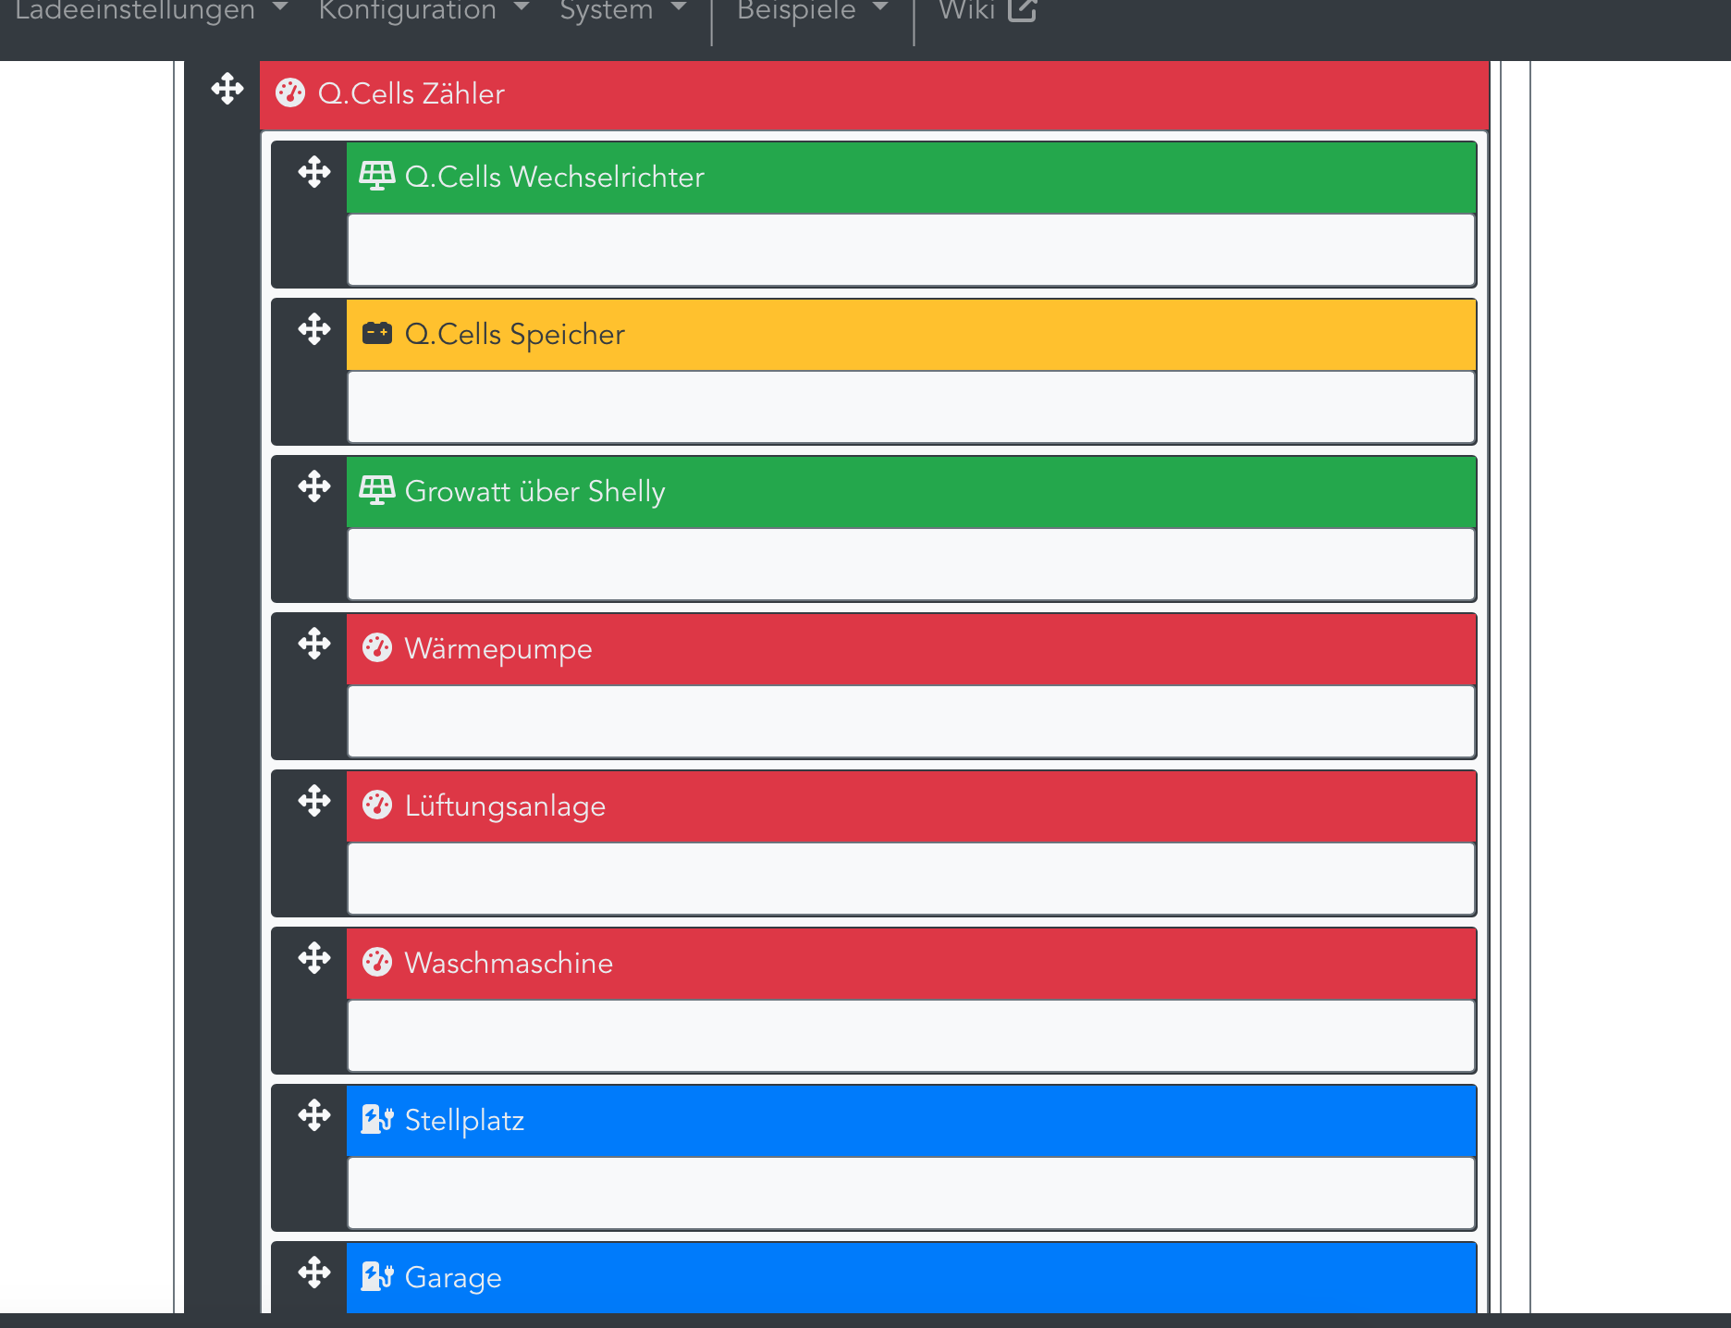Open the System menu
The height and width of the screenshot is (1328, 1731).
[x=623, y=10]
